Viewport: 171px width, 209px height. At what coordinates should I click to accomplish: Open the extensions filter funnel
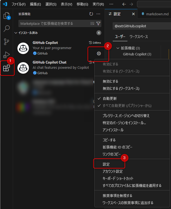(98, 23)
